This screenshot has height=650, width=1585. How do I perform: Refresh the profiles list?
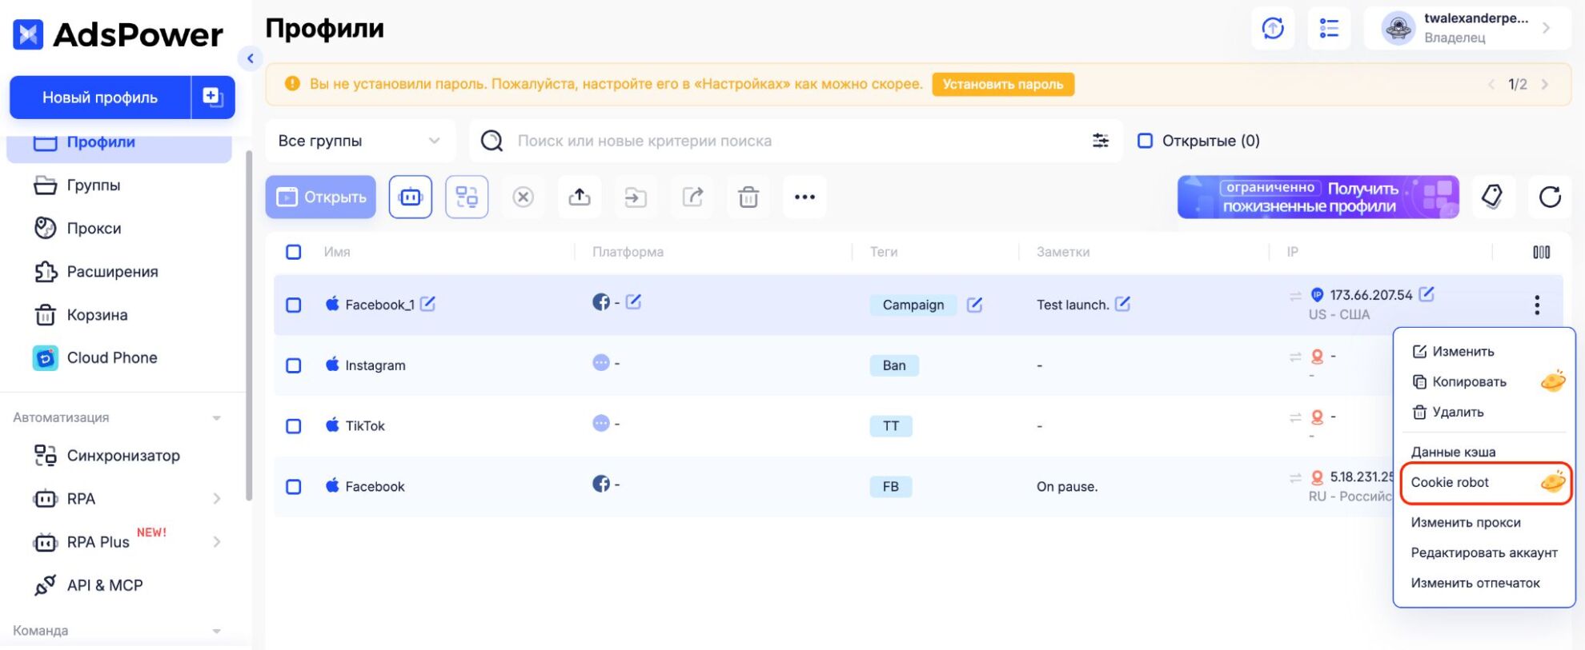click(1550, 197)
